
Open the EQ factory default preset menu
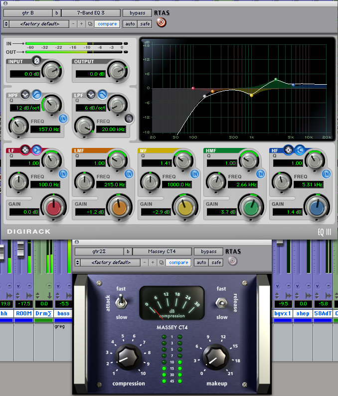40,24
